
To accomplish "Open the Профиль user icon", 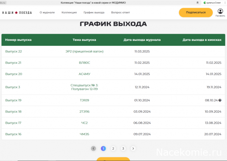I will [220, 12].
